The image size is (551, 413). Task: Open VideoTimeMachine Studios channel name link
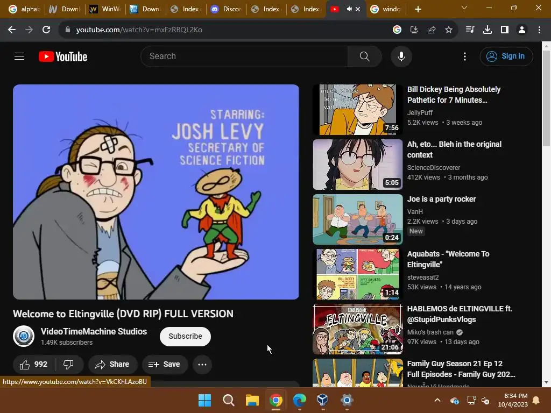point(94,331)
